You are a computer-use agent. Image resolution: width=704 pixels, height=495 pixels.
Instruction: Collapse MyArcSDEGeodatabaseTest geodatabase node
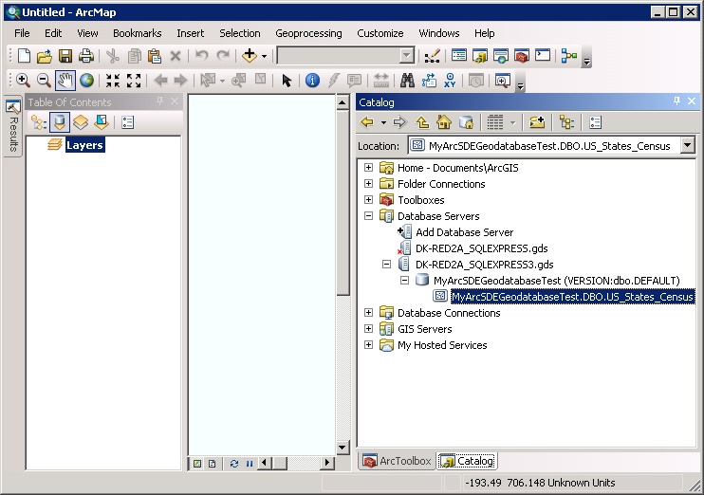(404, 281)
